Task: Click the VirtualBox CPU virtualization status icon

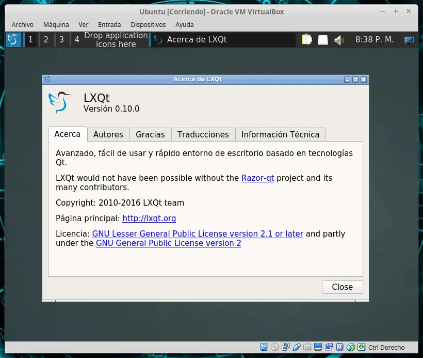Action: pyautogui.click(x=339, y=347)
